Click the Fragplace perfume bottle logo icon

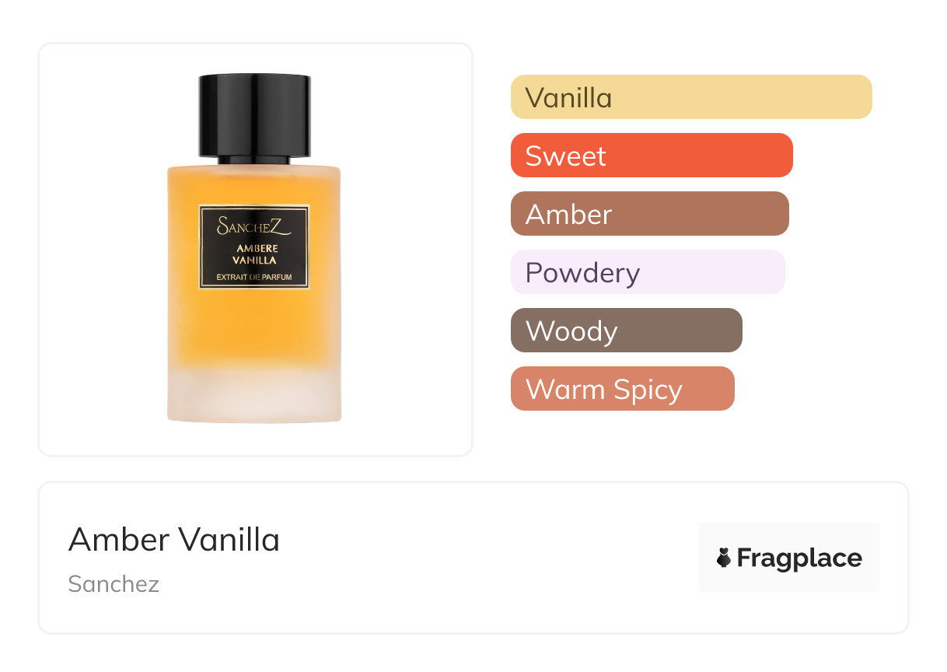tap(724, 558)
